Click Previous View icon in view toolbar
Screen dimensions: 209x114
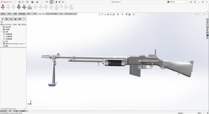[105, 14]
